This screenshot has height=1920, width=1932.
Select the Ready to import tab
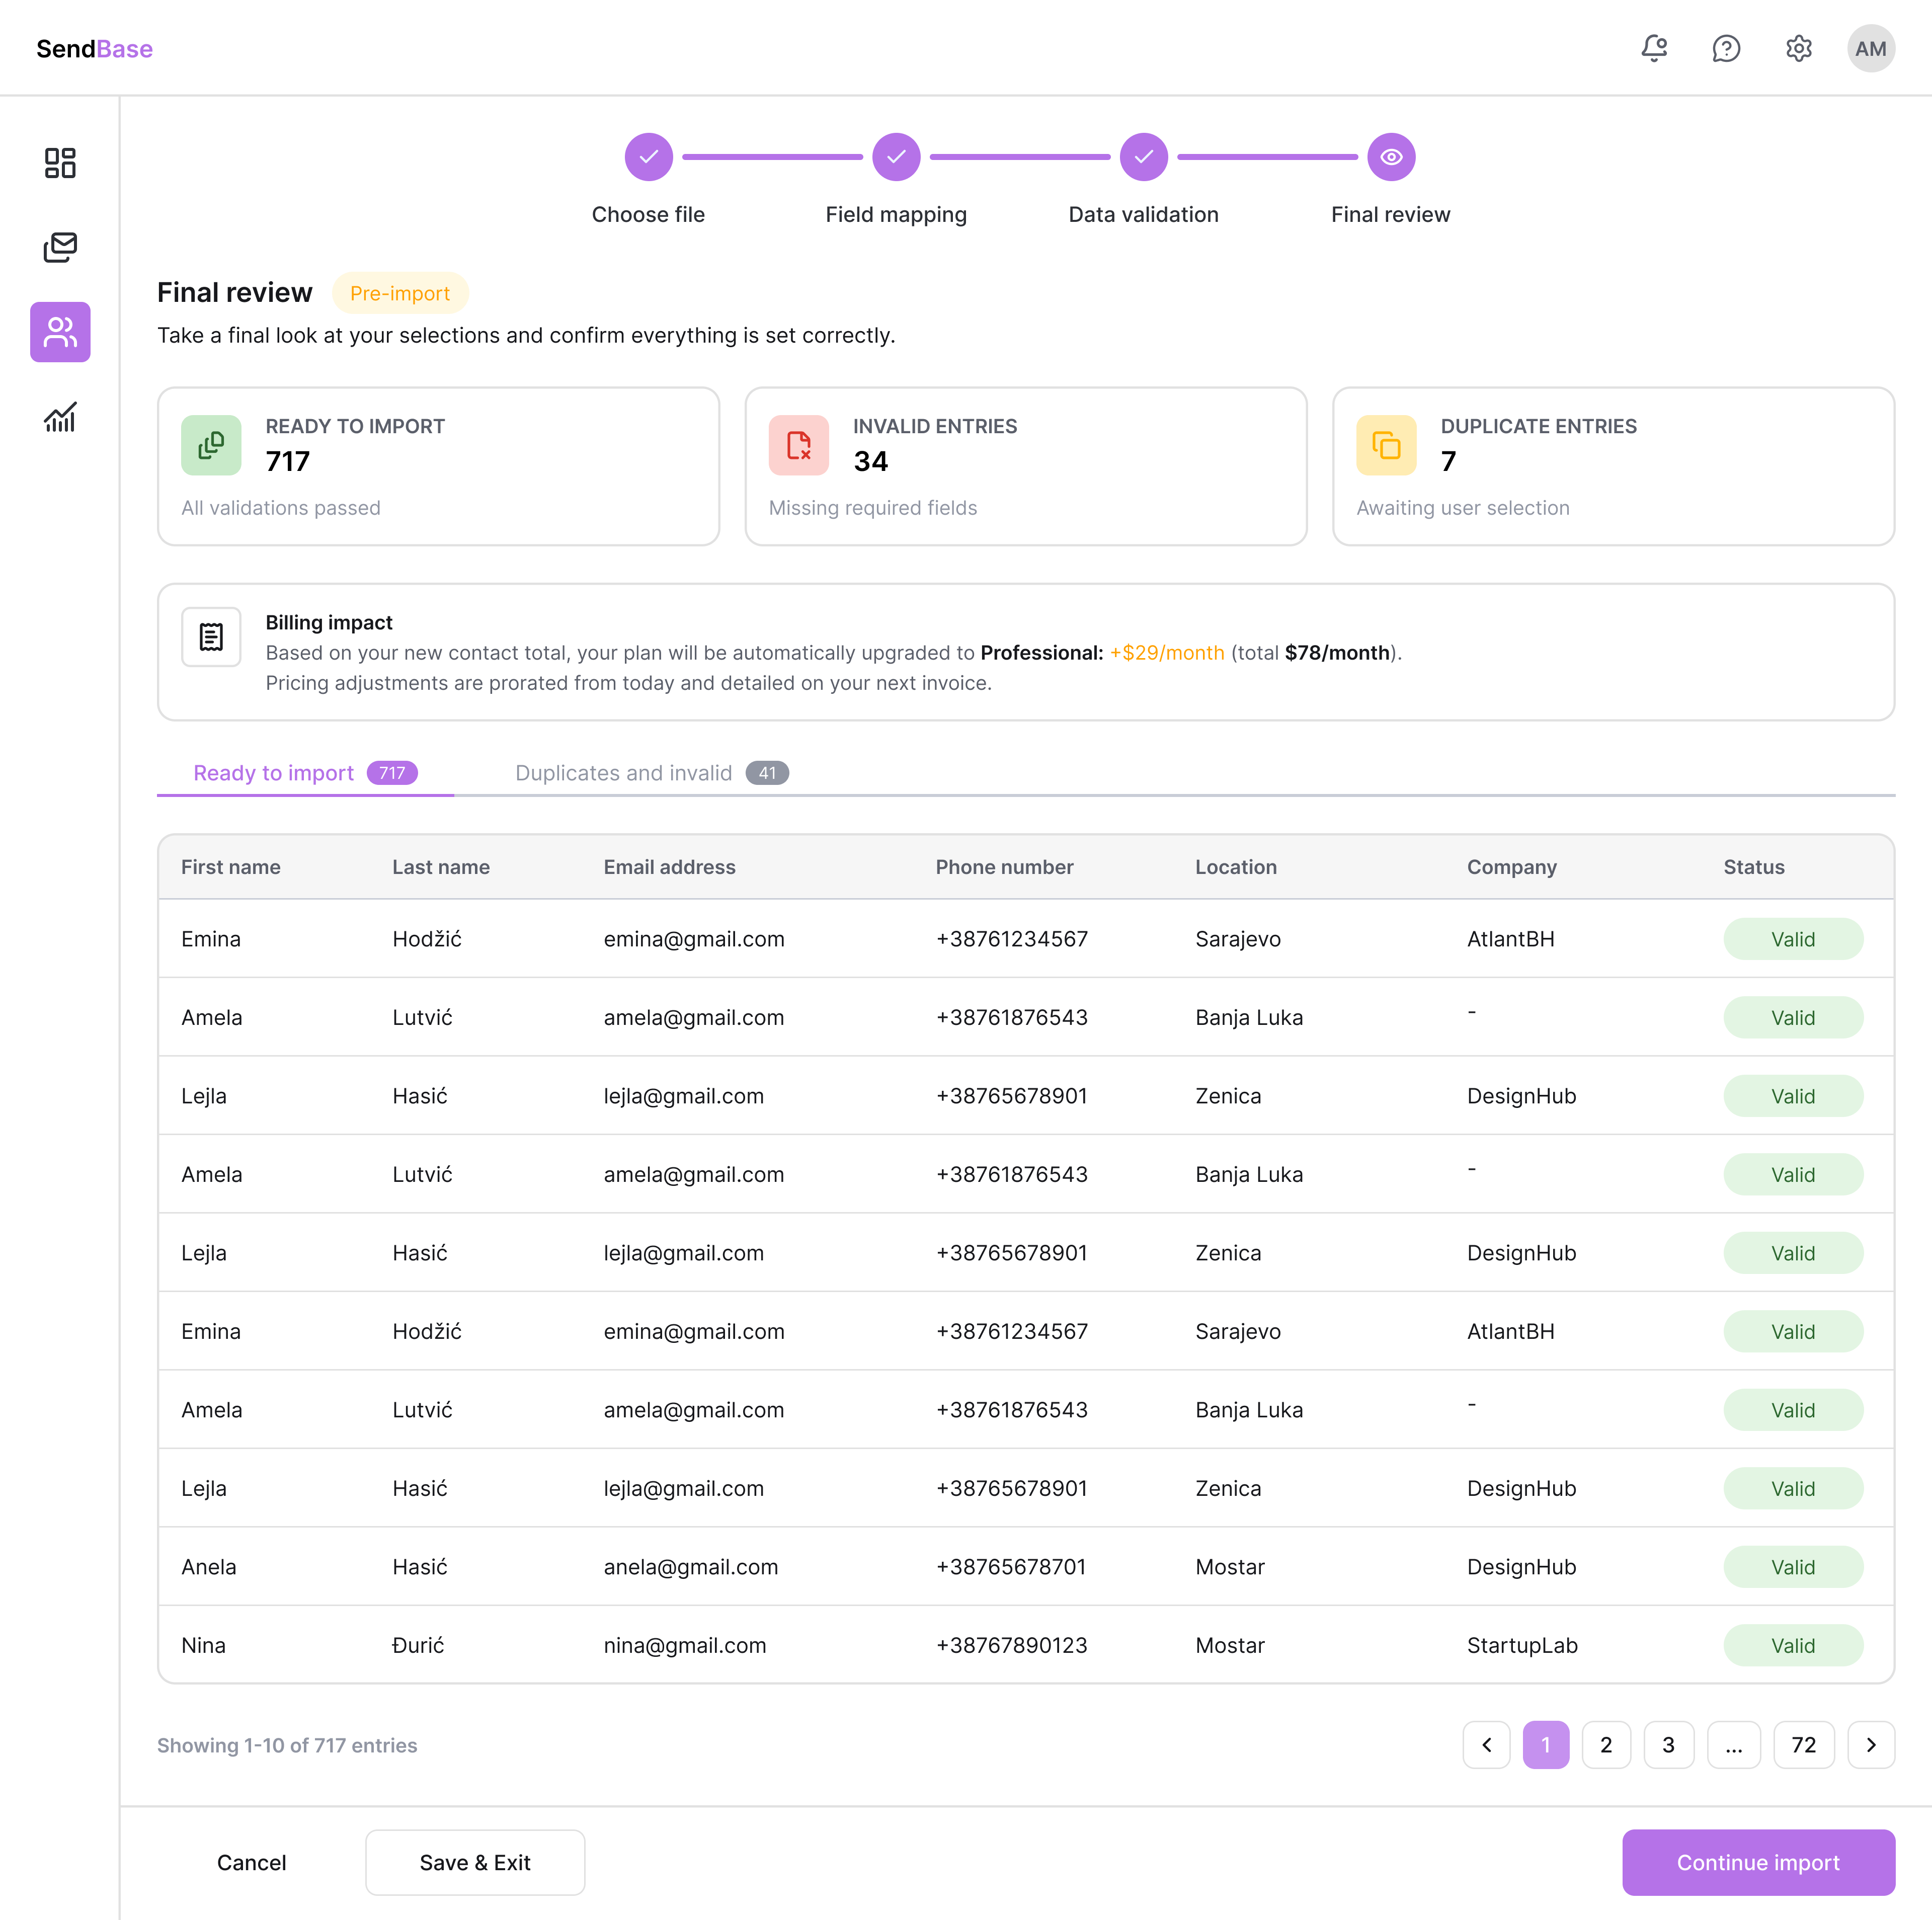(x=305, y=773)
